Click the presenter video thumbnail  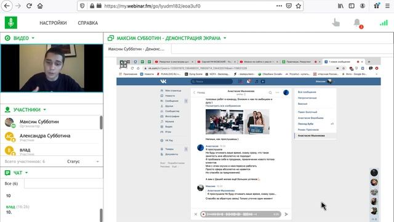click(52, 68)
